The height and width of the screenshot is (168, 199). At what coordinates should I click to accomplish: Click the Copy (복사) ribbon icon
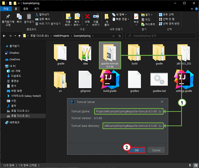[19, 18]
